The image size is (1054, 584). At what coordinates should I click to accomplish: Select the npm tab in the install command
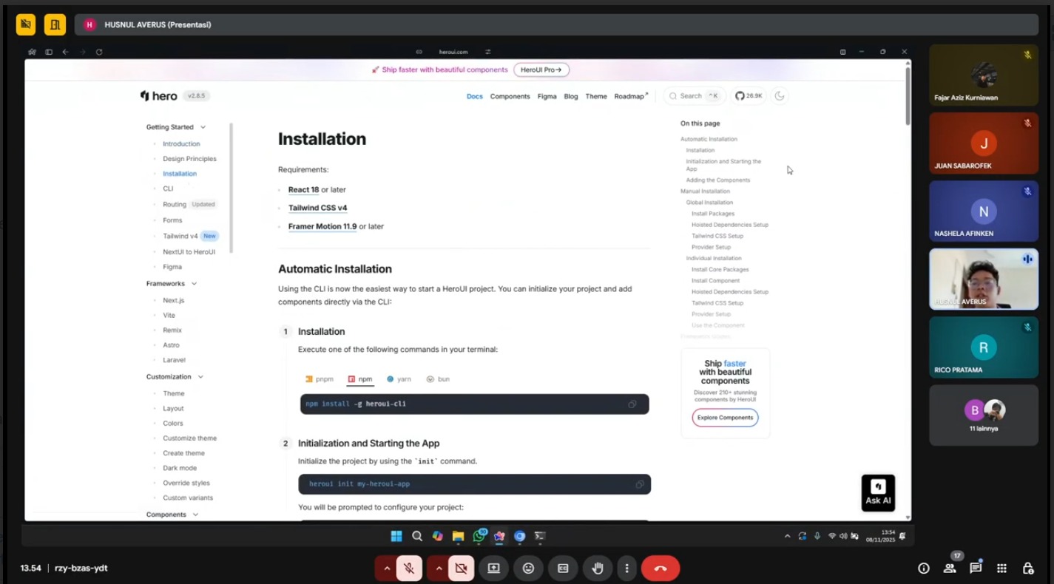[x=360, y=379]
